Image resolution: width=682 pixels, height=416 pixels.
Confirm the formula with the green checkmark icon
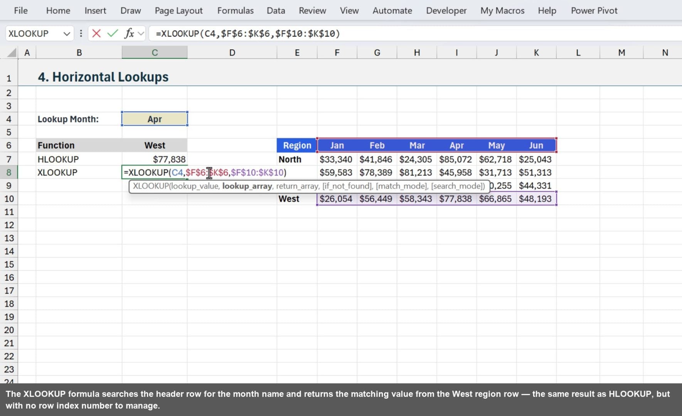click(x=112, y=34)
